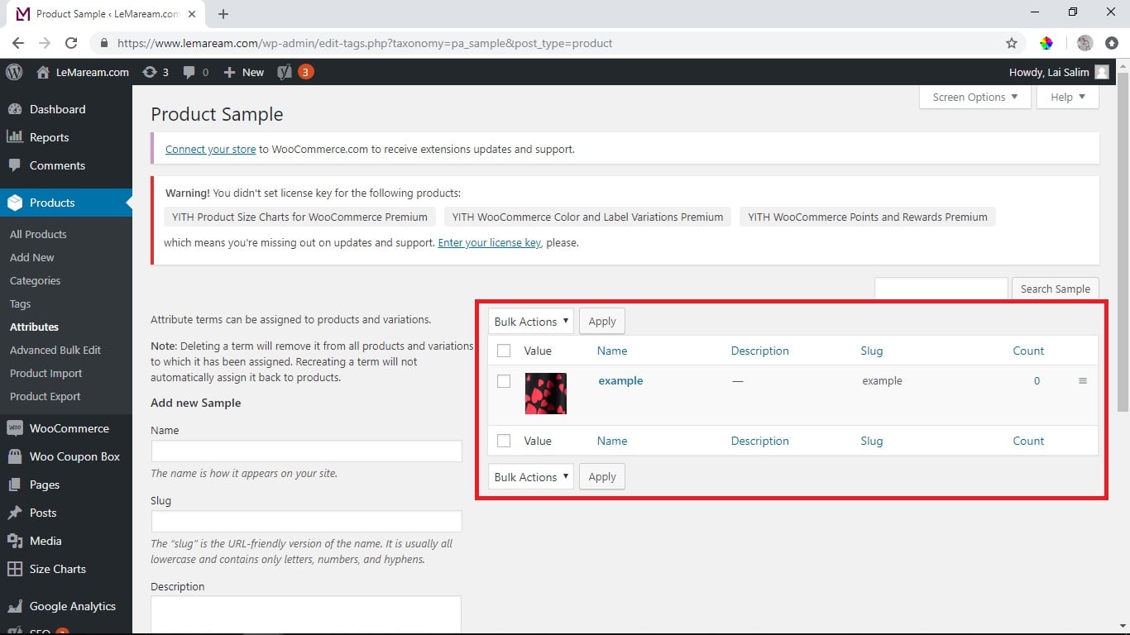Open the top Bulk Actions dropdown
The width and height of the screenshot is (1130, 635).
[x=531, y=321]
